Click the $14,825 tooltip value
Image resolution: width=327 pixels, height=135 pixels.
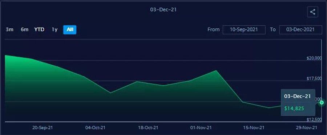294,109
